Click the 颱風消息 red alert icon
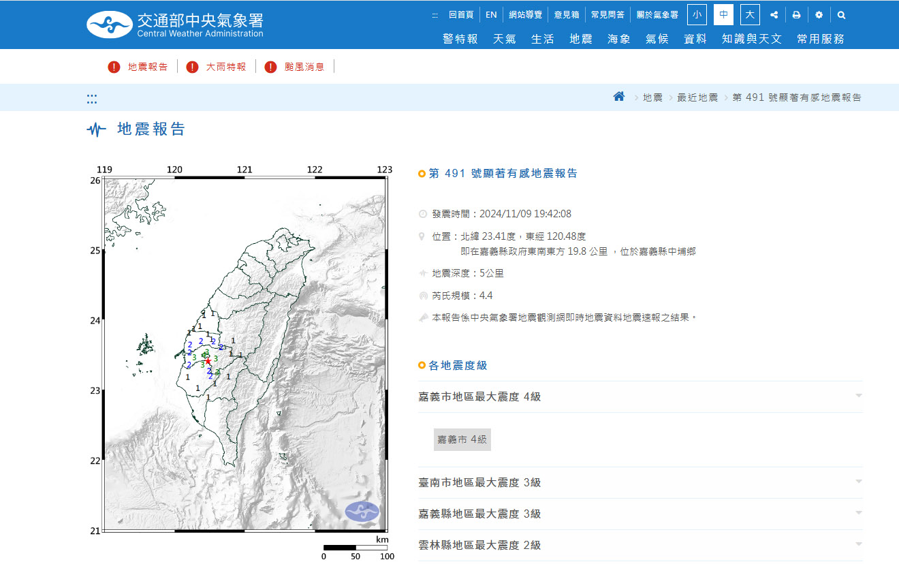 [x=271, y=67]
